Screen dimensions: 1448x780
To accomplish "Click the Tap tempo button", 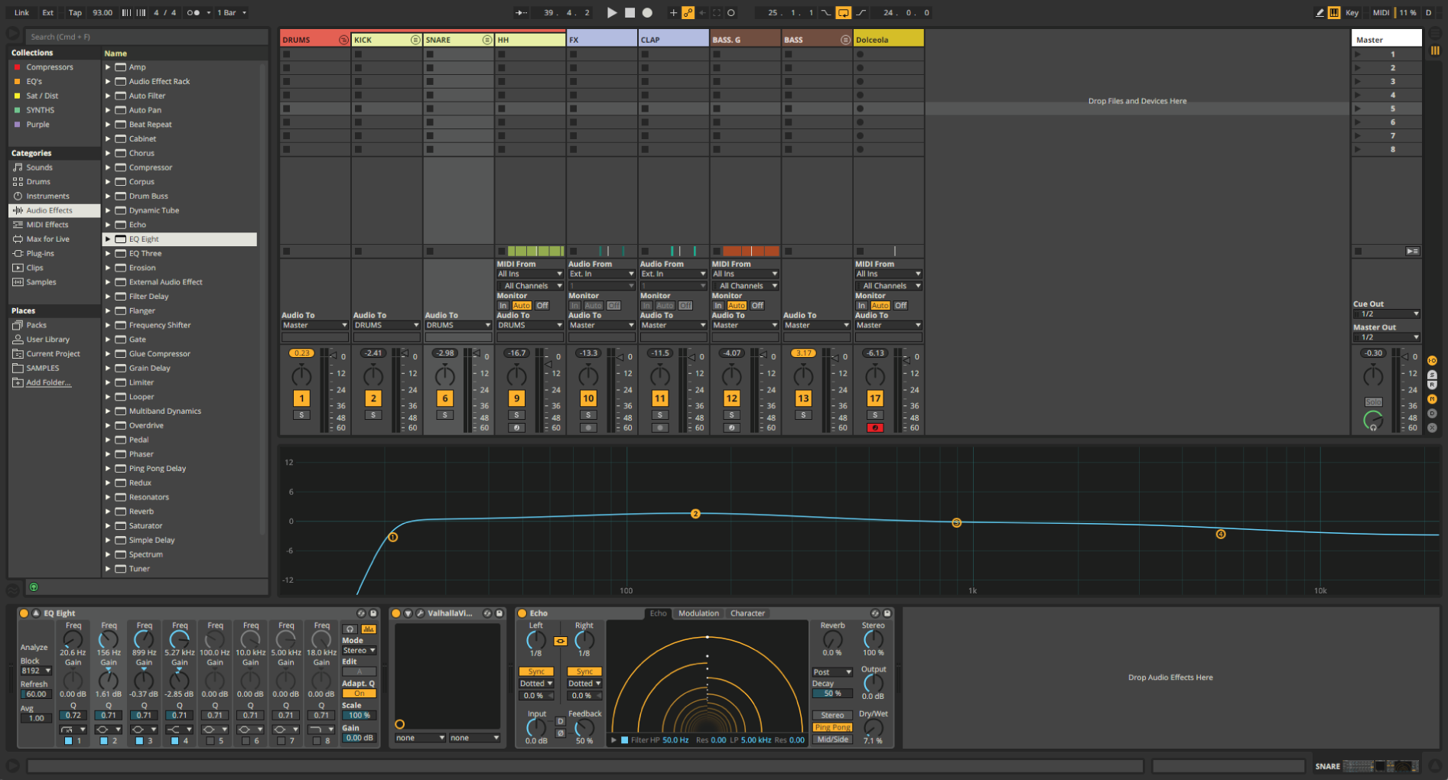I will pyautogui.click(x=75, y=12).
